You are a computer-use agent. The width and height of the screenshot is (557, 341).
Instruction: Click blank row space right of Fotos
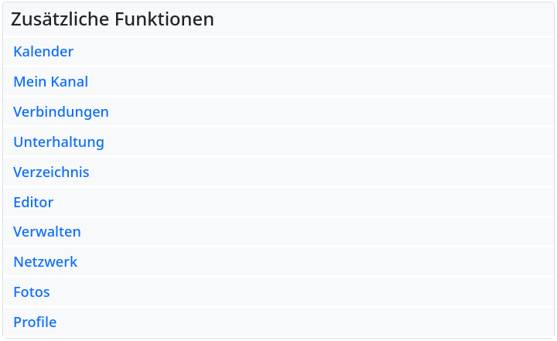click(x=309, y=292)
